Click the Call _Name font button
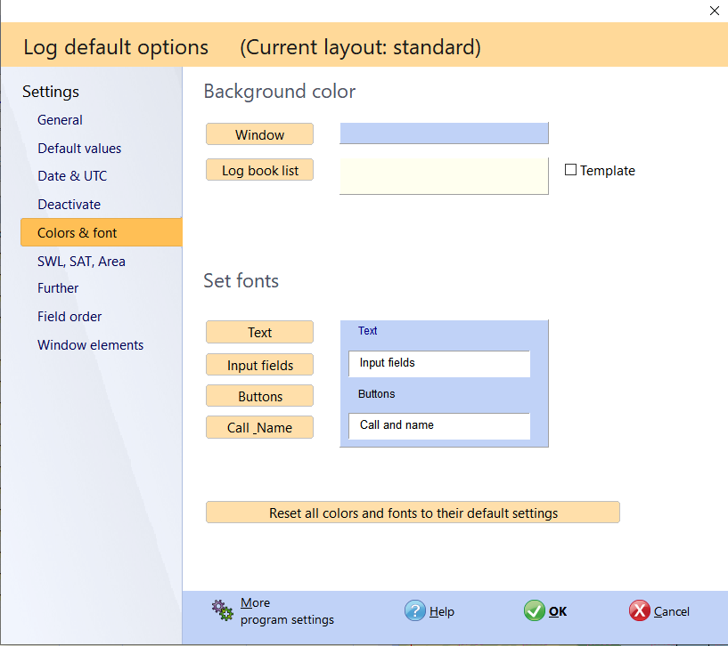This screenshot has width=728, height=646. 259,427
